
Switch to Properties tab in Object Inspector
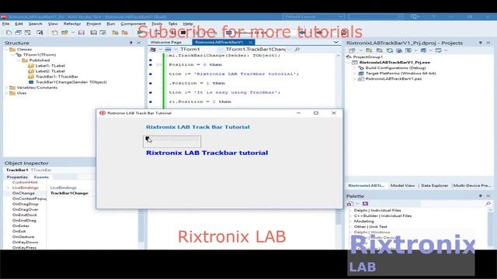click(x=17, y=177)
